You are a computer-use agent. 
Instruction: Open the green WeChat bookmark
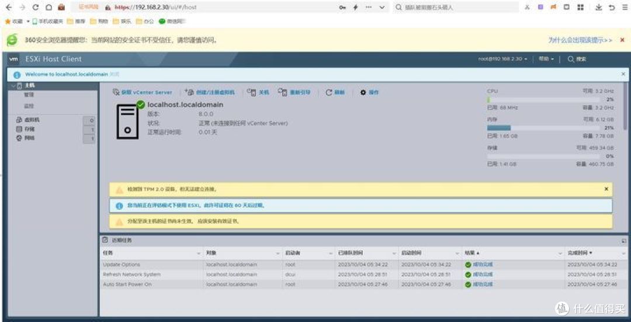[171, 22]
